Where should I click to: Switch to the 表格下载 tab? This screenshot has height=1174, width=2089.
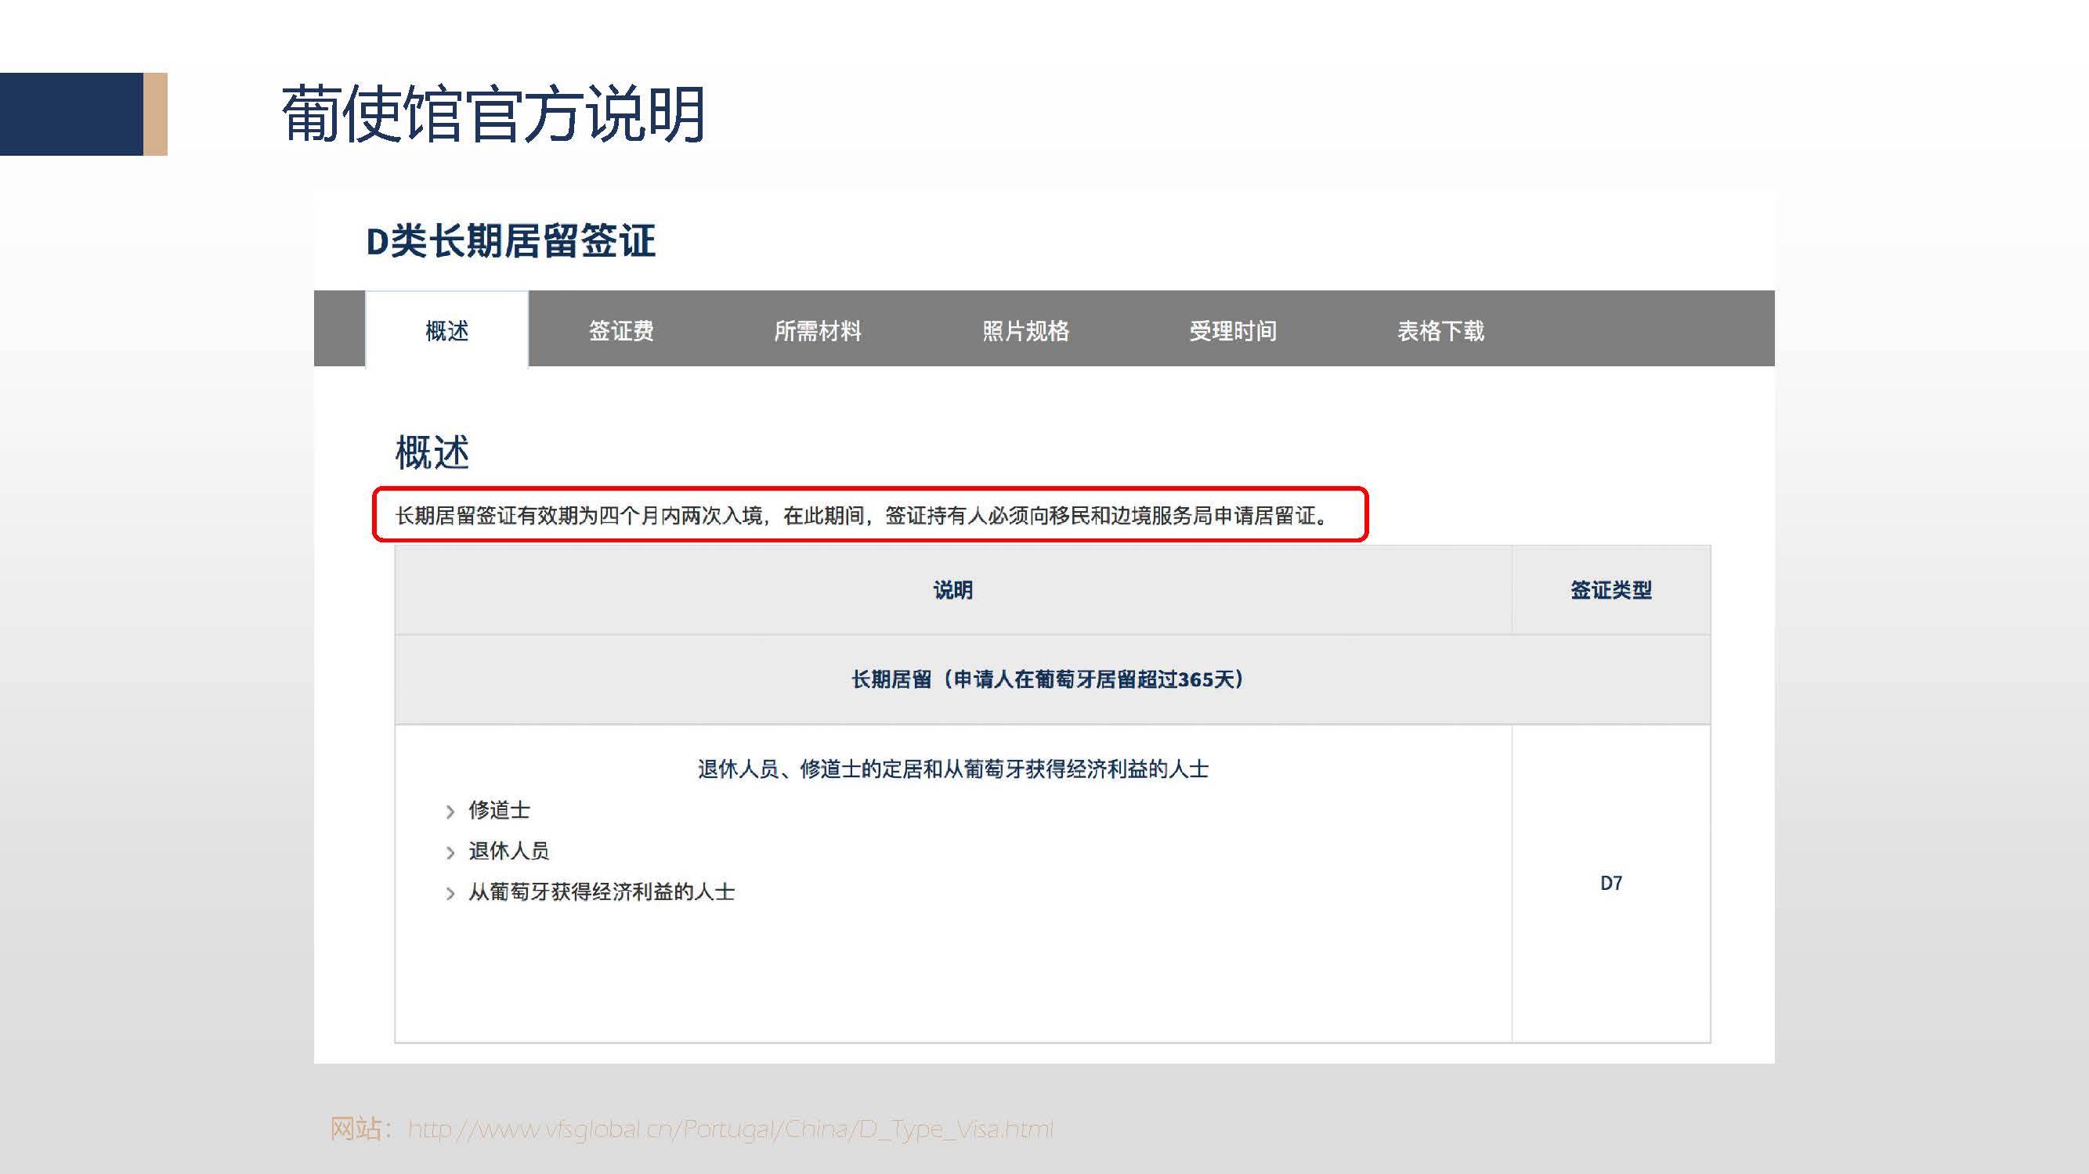point(1440,330)
